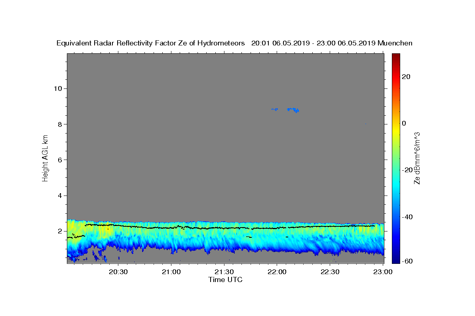Click the 21:30 time tick label
The image size is (475, 316).
(x=224, y=272)
